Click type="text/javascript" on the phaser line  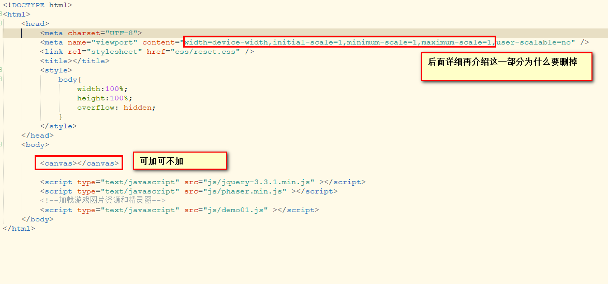pyautogui.click(x=128, y=191)
